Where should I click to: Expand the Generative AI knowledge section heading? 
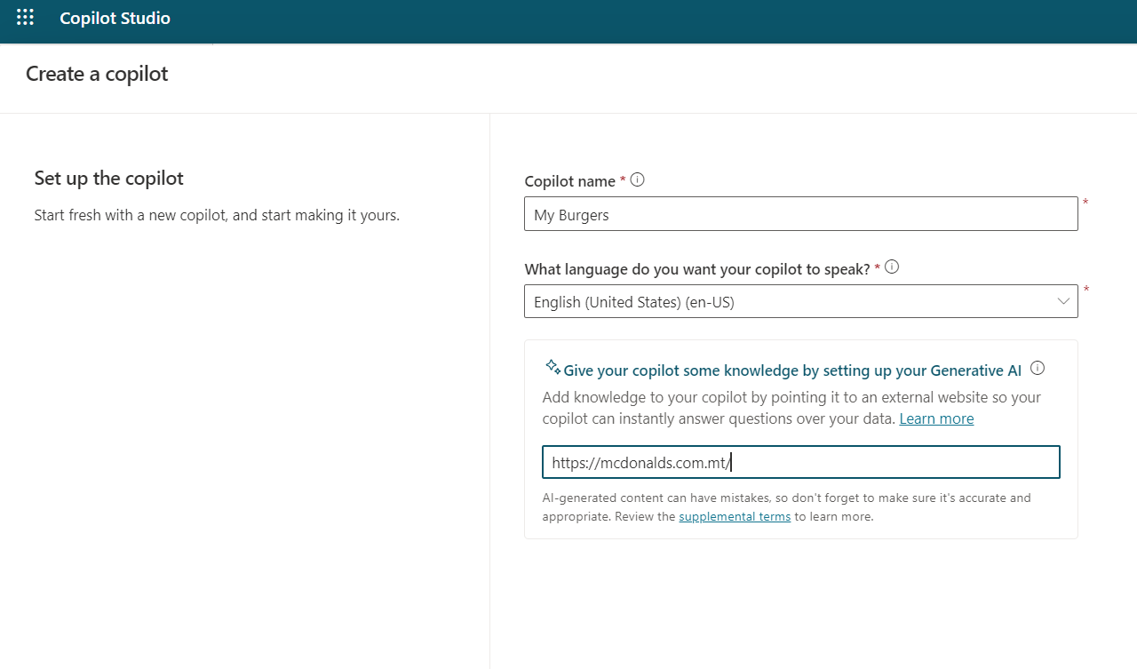[785, 370]
